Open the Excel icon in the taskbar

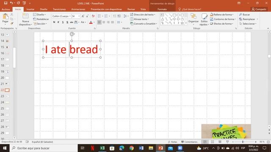[102, 148]
